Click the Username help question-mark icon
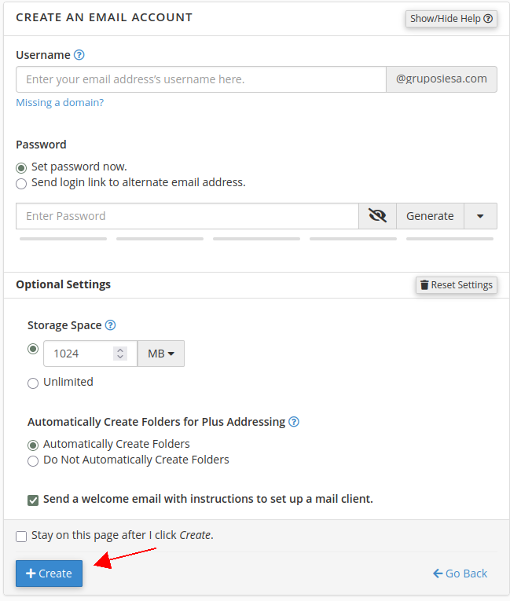 pyautogui.click(x=79, y=55)
